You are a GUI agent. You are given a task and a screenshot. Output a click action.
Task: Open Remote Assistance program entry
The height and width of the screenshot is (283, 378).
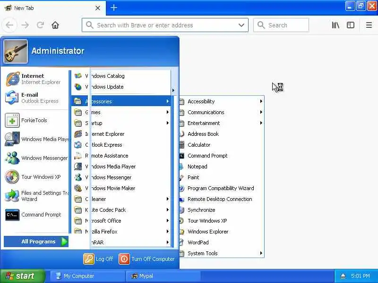click(x=121, y=156)
